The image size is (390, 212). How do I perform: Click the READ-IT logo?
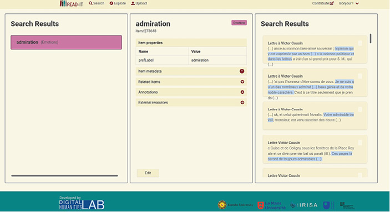(x=72, y=3)
